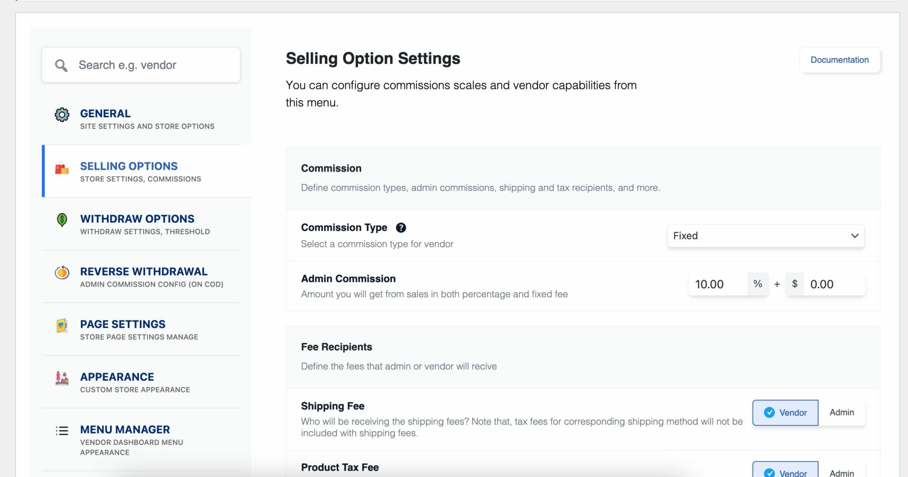The image size is (908, 477).
Task: Open the Documentation link
Action: tap(839, 60)
